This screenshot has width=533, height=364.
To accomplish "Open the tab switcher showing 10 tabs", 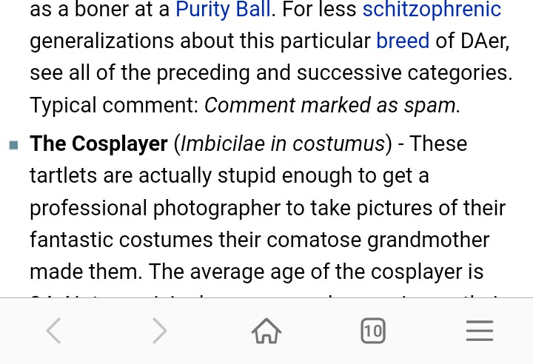I will (373, 331).
